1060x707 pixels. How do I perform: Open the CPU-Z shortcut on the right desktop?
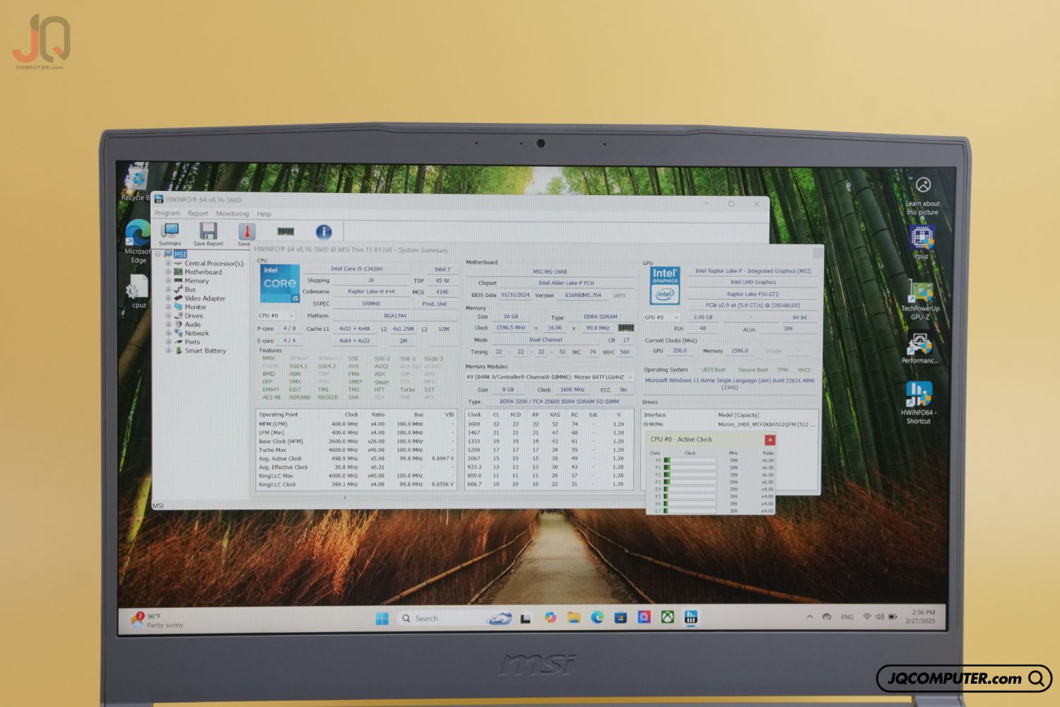point(921,242)
